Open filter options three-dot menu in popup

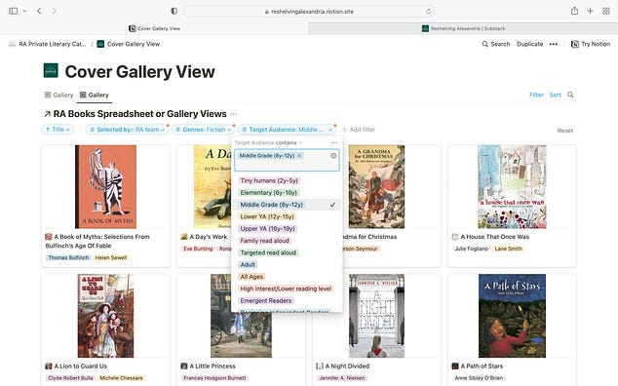(334, 142)
